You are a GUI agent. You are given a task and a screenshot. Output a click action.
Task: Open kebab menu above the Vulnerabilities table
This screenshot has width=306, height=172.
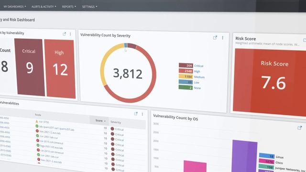142,114
